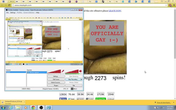Click the page vertical scrollbar
176x110 pixels.
(175, 34)
